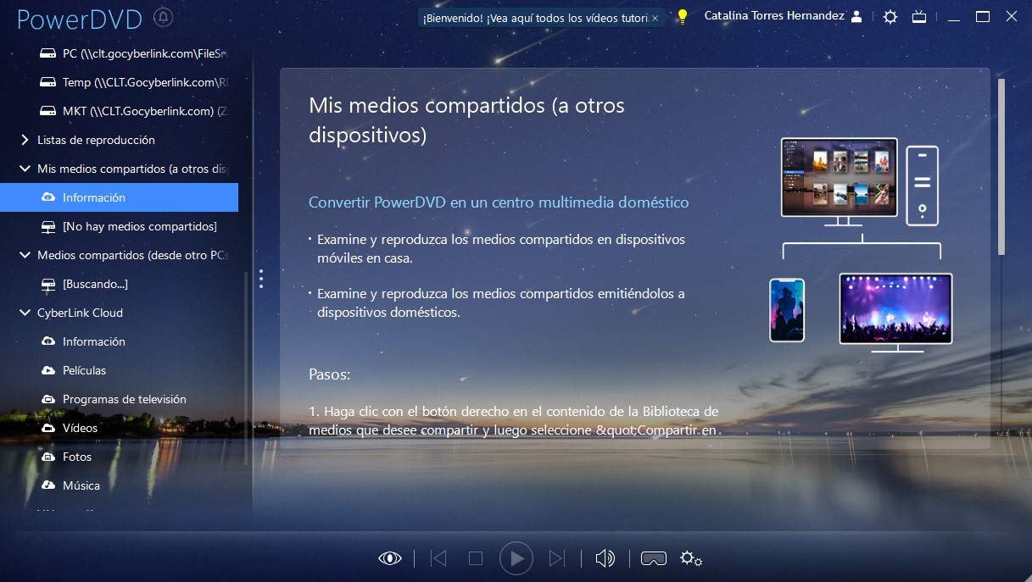Click cloud icon beside Fotos
This screenshot has height=582, width=1032.
[x=48, y=457]
